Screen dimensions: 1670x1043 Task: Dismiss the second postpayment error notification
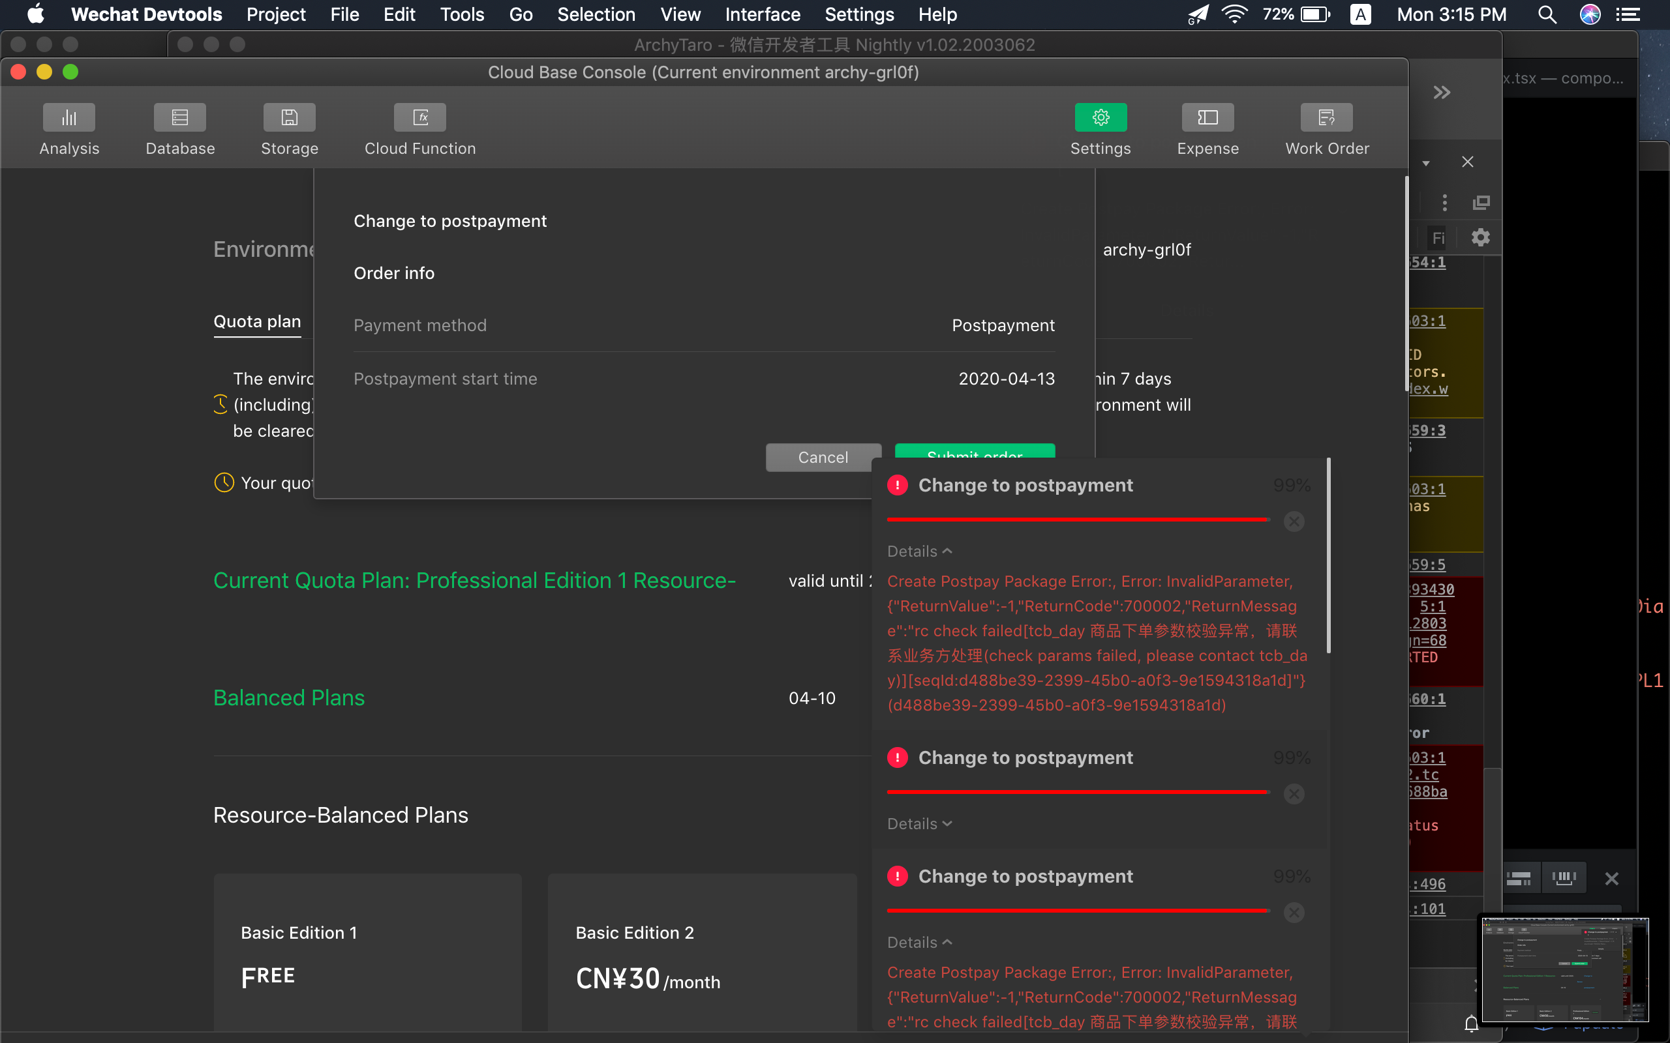click(1294, 794)
